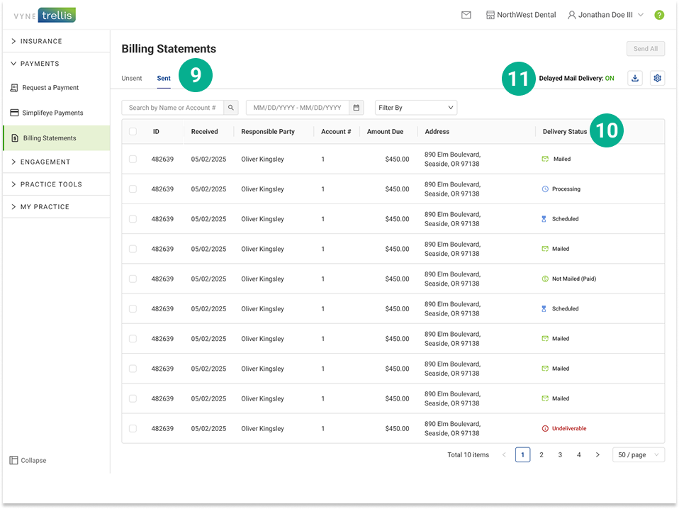Image resolution: width=679 pixels, height=509 pixels.
Task: Open the 50 / page size dropdown
Action: pos(639,454)
